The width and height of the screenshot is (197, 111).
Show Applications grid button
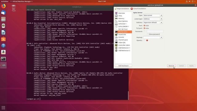point(3,108)
